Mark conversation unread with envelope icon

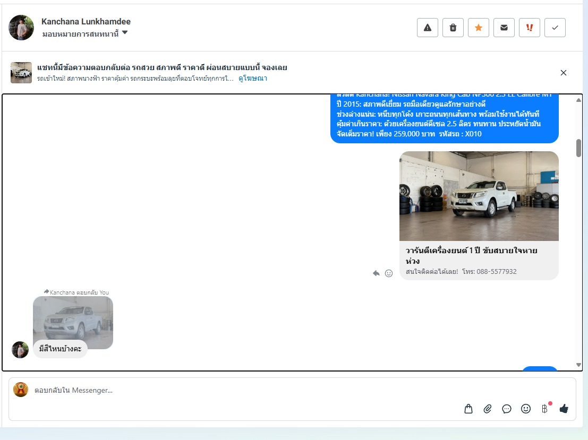click(504, 28)
